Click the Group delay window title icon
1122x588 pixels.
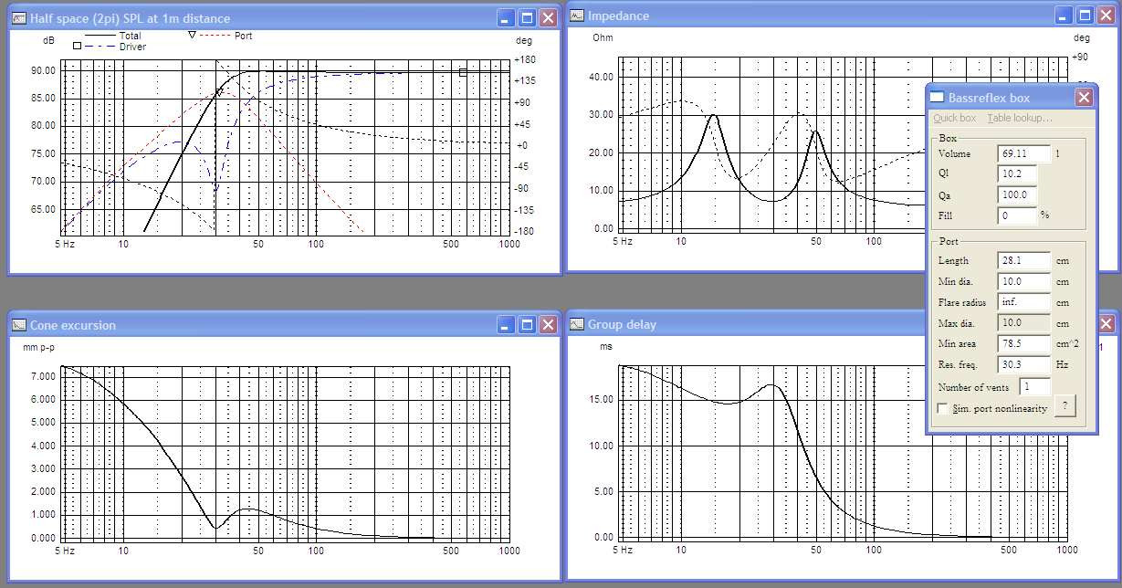coord(576,324)
